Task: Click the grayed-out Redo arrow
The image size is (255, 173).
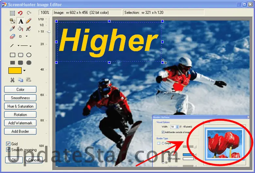Action: [29, 13]
